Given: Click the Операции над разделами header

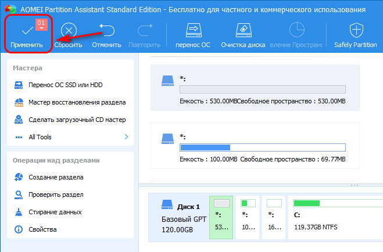Looking at the screenshot, I should tap(56, 160).
